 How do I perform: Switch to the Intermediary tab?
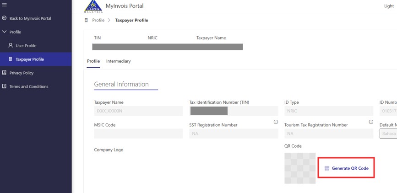click(x=118, y=61)
